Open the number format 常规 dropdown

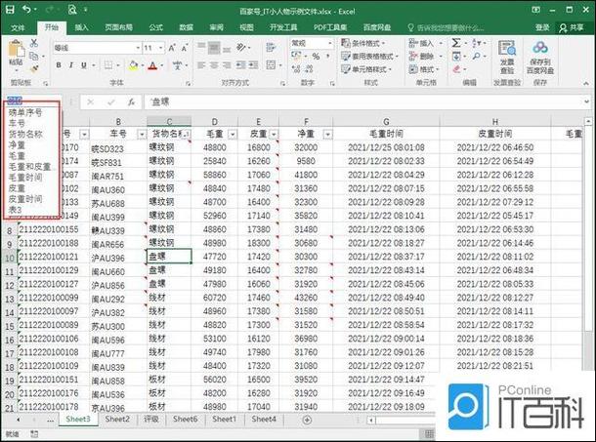[x=329, y=43]
